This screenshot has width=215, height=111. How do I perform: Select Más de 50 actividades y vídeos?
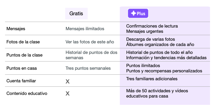point(157,91)
